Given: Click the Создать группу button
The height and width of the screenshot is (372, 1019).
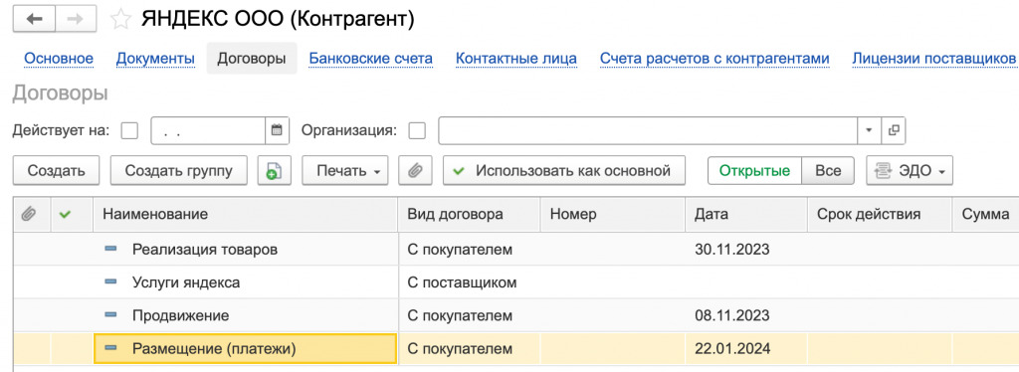Looking at the screenshot, I should [x=179, y=171].
